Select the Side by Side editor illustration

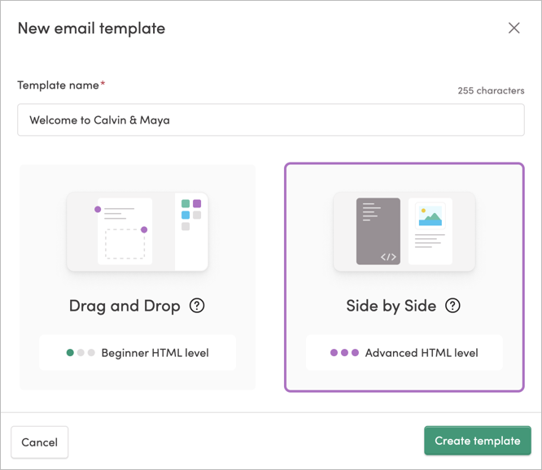click(x=404, y=232)
